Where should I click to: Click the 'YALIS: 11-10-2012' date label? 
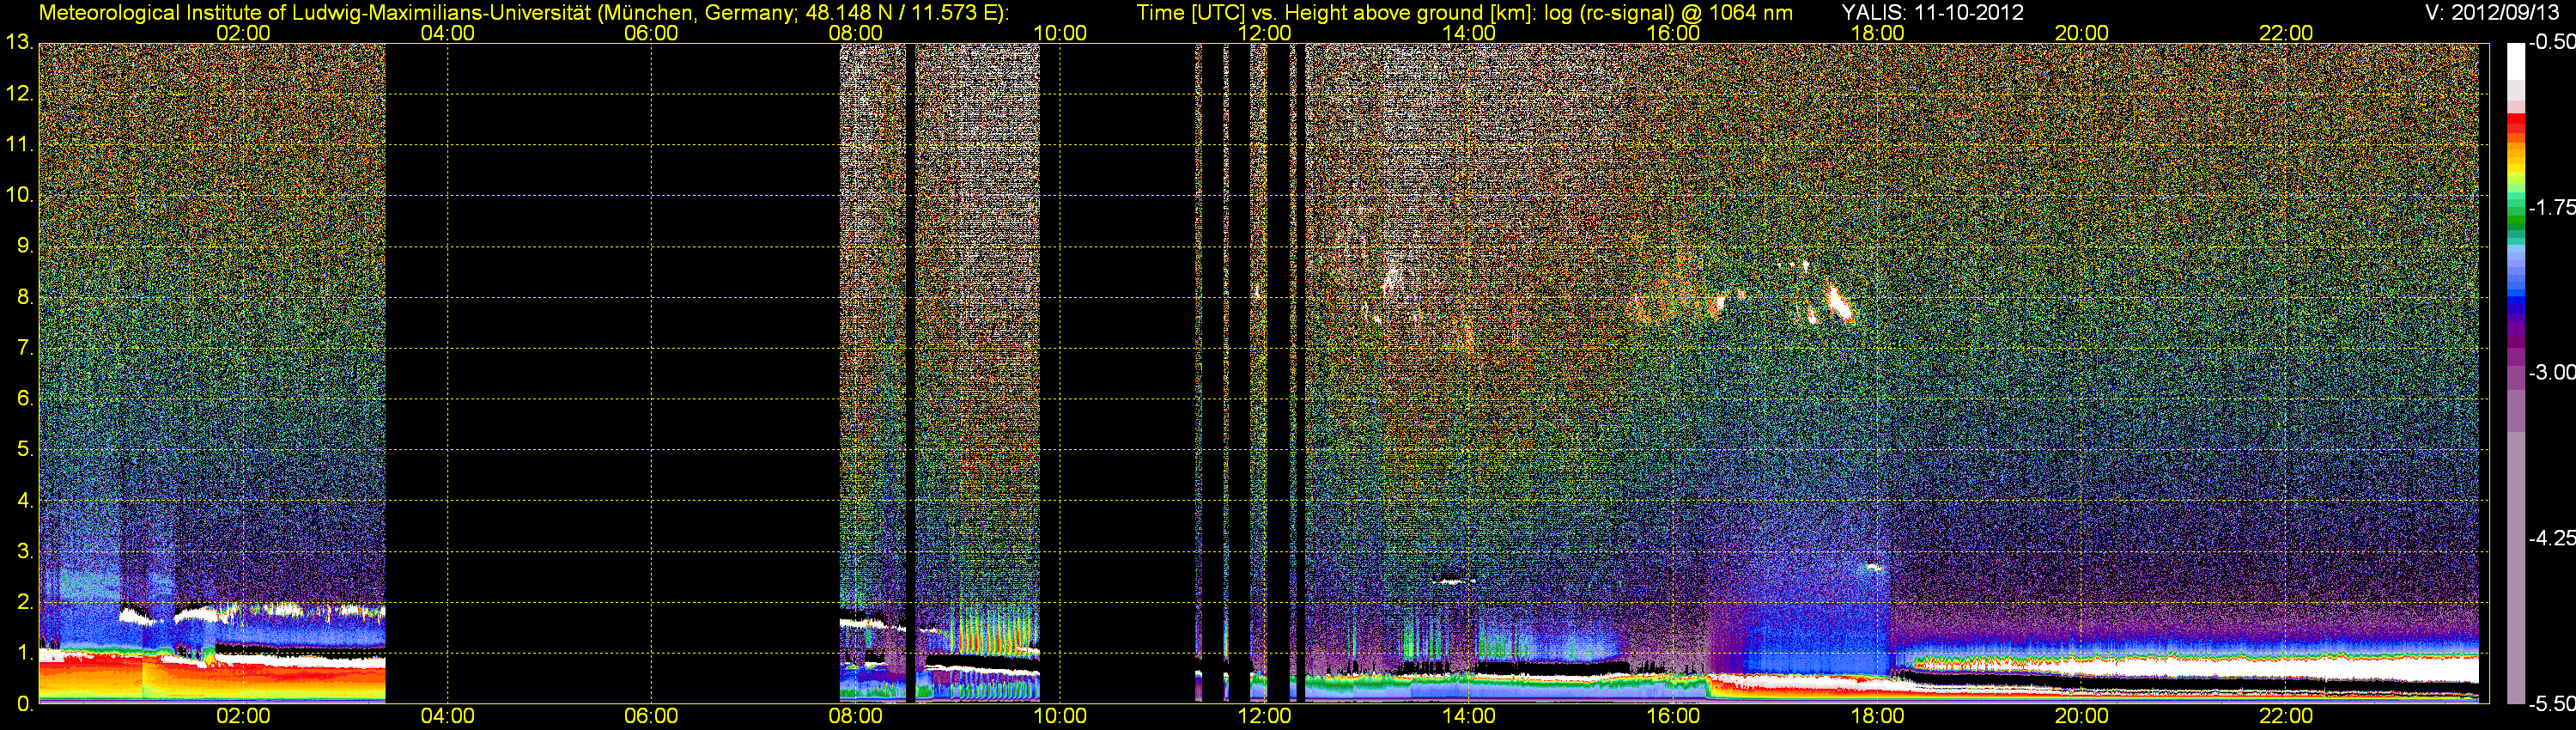tap(1932, 12)
